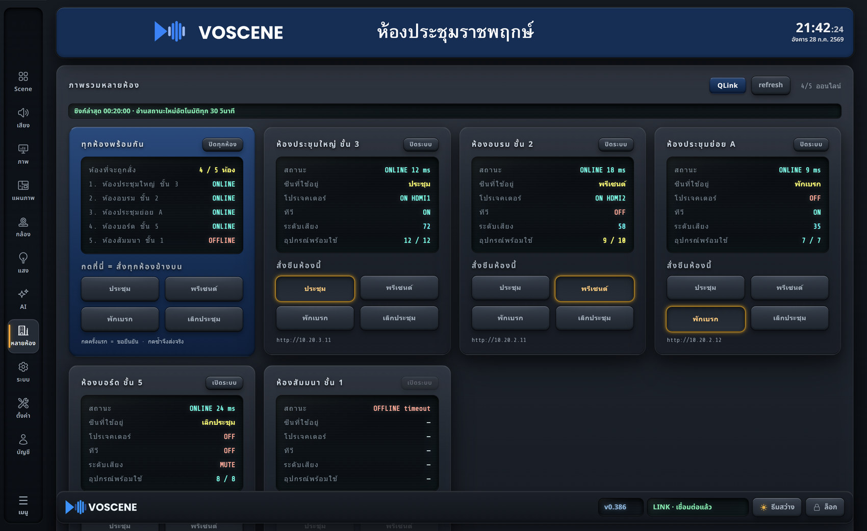Screen dimensions: 867x531
Task: Click row 5. ห้องสัมมนา ชั้น 1 OFFLINE
Action: [162, 240]
